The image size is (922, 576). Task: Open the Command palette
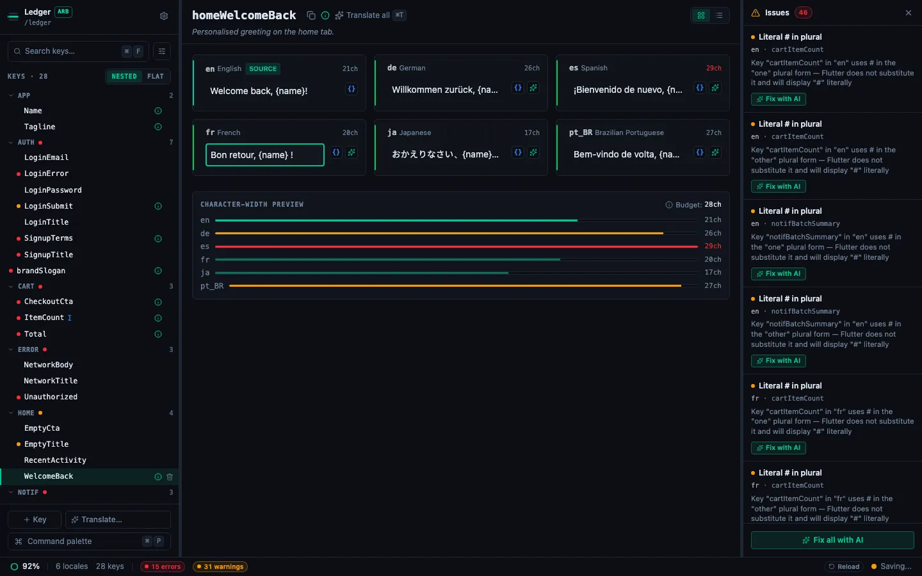coord(89,541)
